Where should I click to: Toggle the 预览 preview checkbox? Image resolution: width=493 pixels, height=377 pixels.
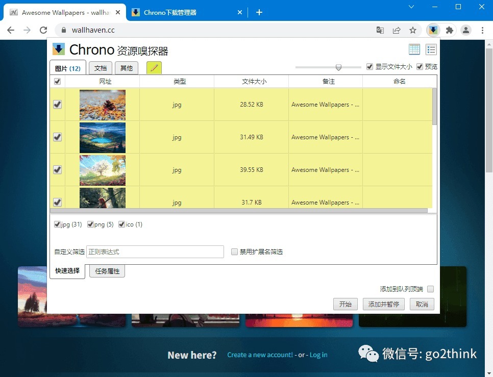[420, 67]
